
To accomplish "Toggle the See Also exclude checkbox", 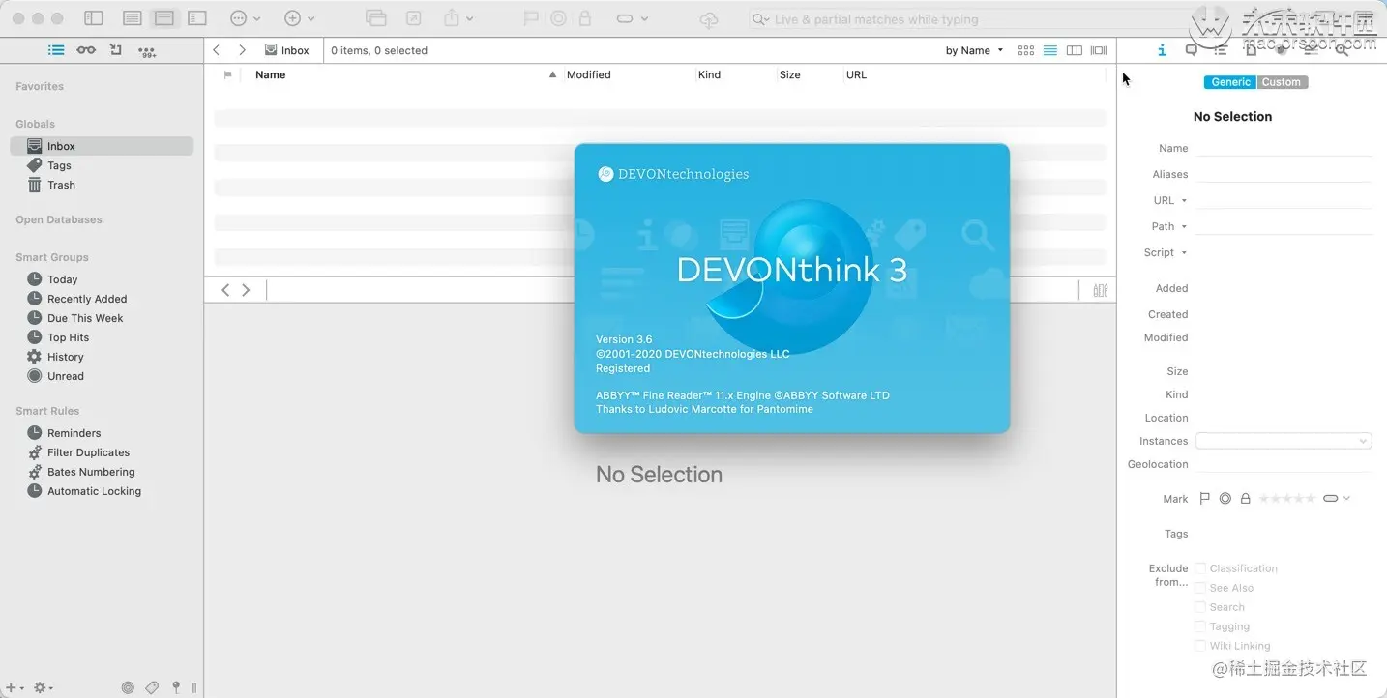I will [x=1200, y=588].
